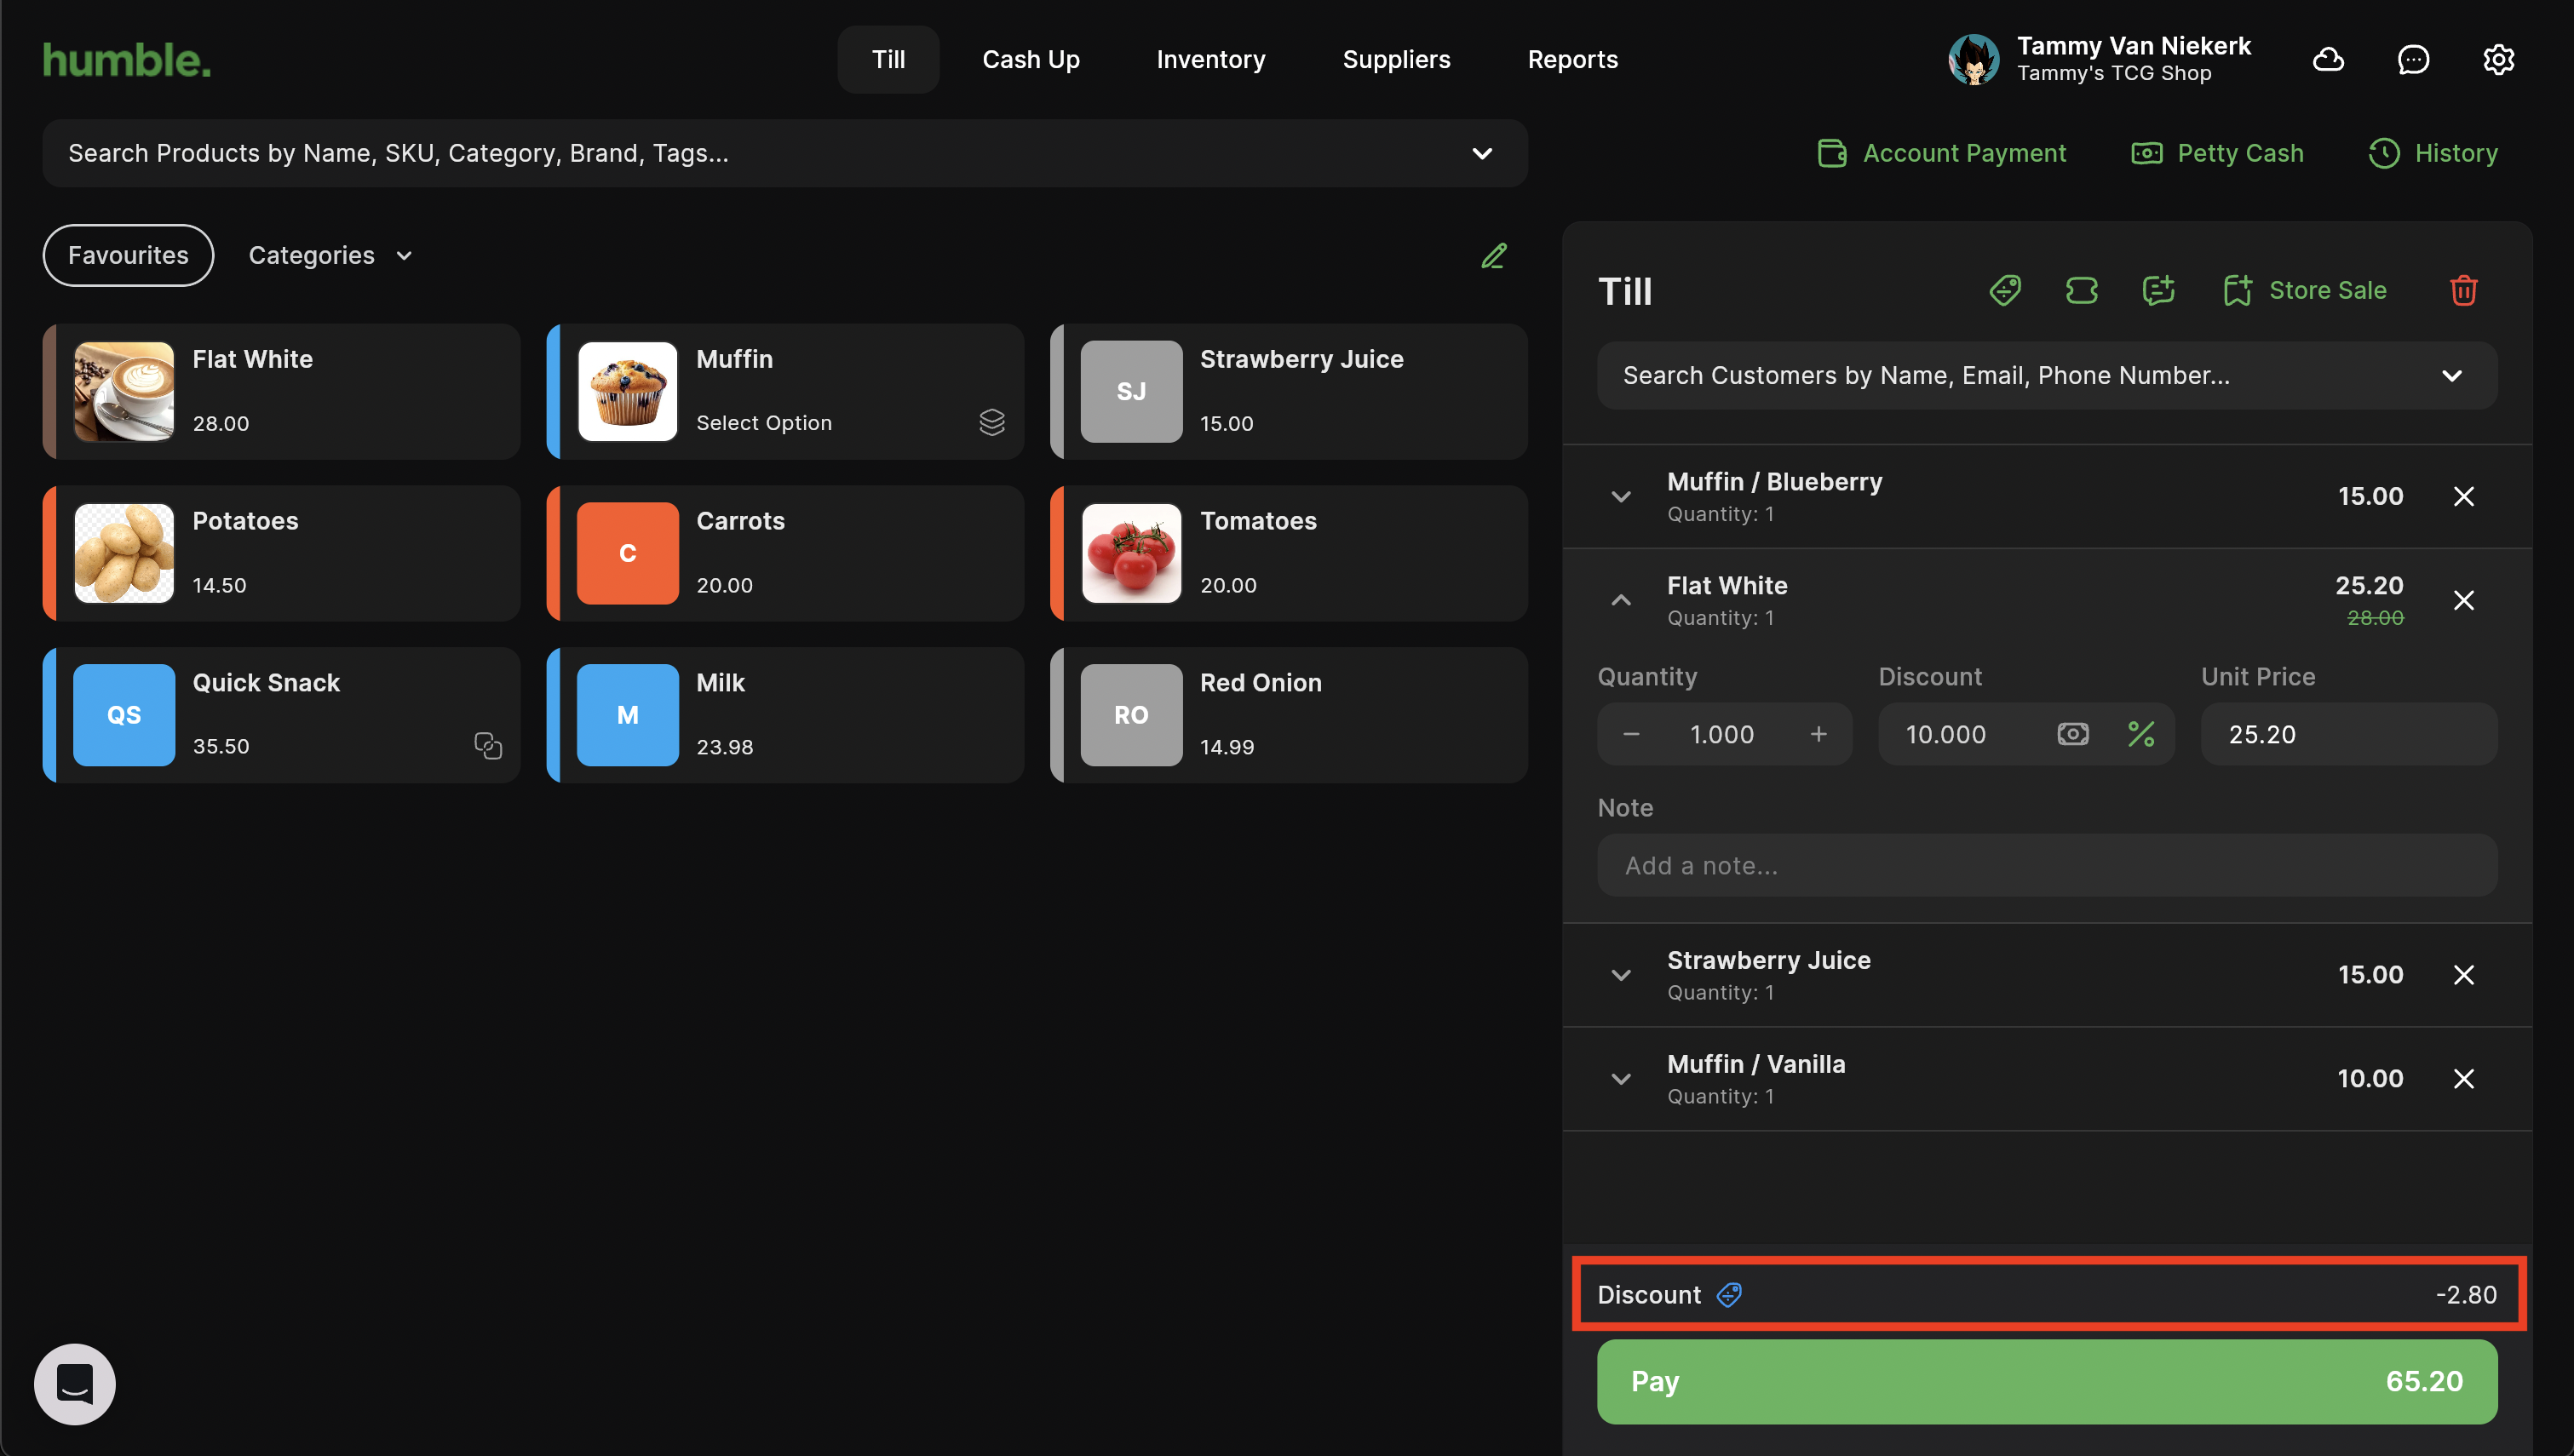
Task: Click the add-note speech bubble icon
Action: (2158, 290)
